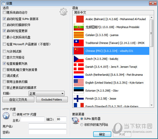Select Chinese (PRC) [5.0.2.334] row
The image size is (158, 139).
[111, 51]
